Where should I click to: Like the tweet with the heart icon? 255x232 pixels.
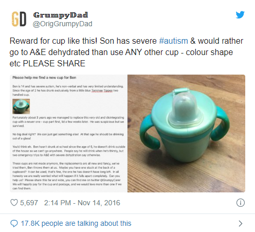coord(14,203)
